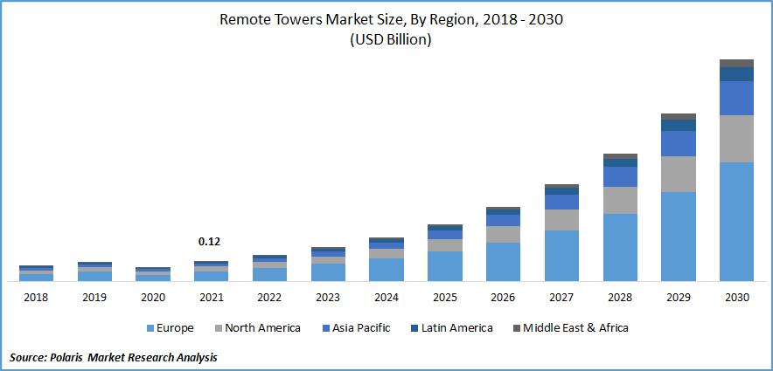The image size is (773, 371).
Task: Select the Asia Pacific segment of the 2027 bar
Action: coord(561,203)
